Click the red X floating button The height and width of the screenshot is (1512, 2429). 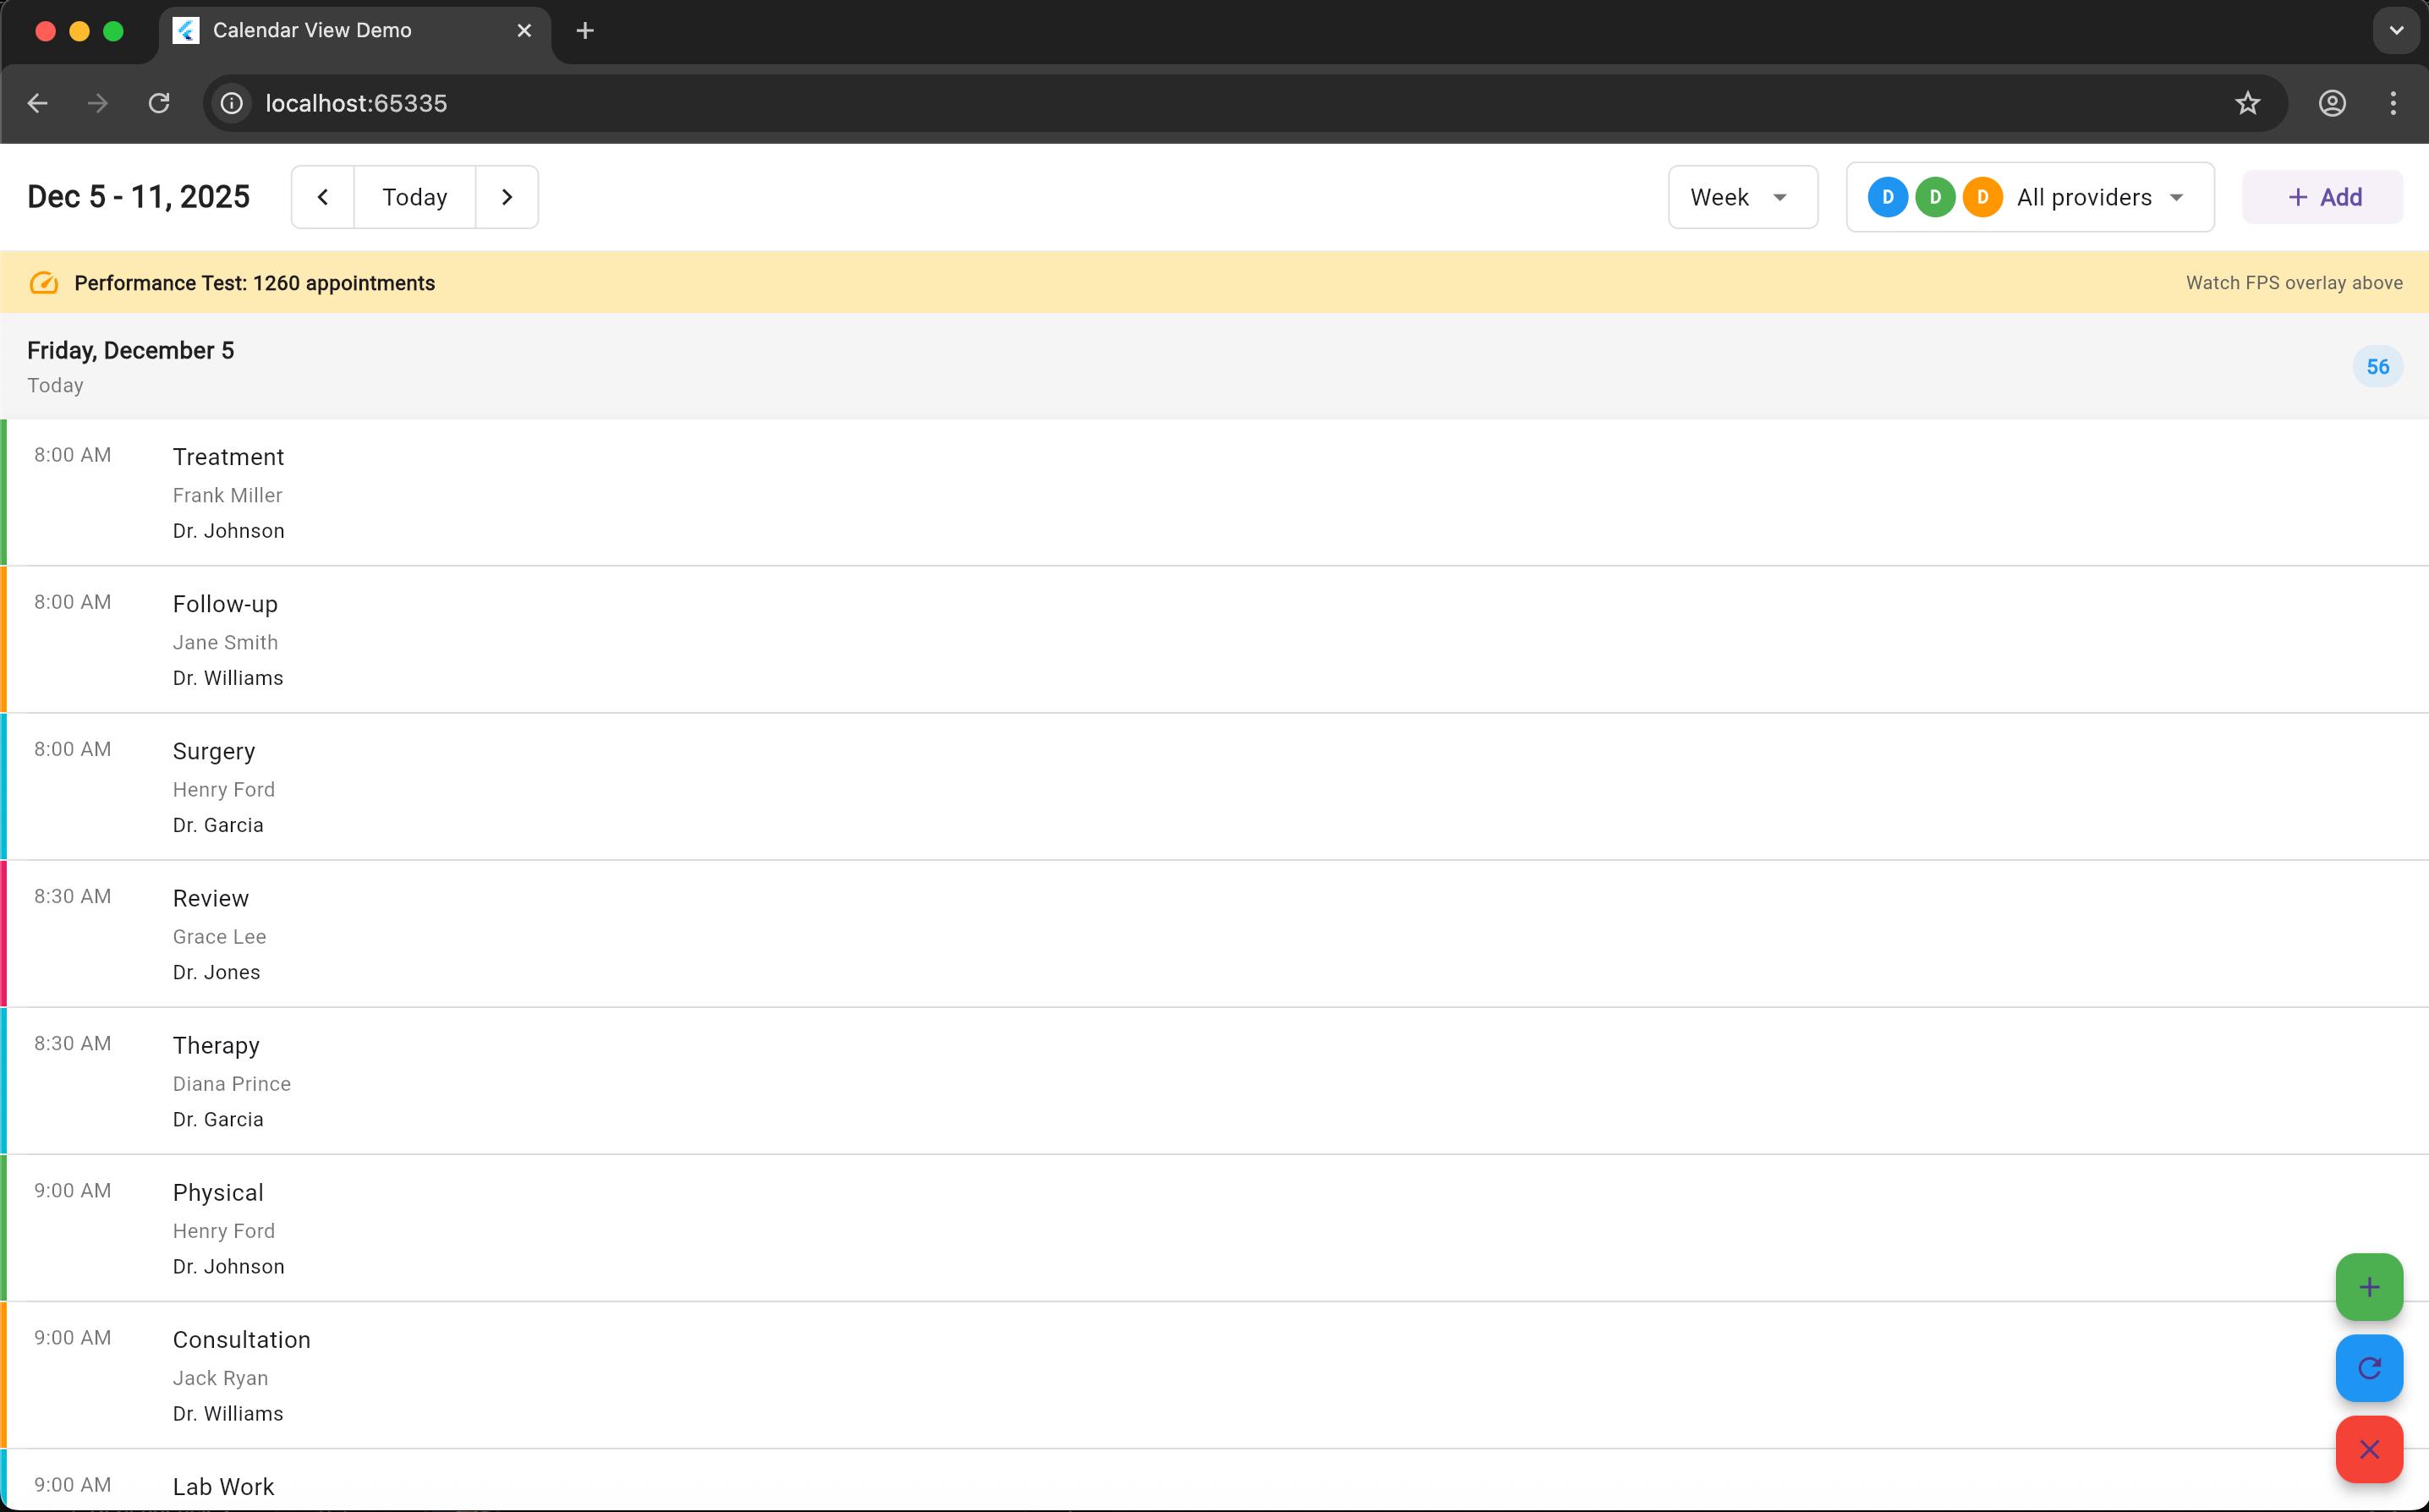tap(2368, 1449)
